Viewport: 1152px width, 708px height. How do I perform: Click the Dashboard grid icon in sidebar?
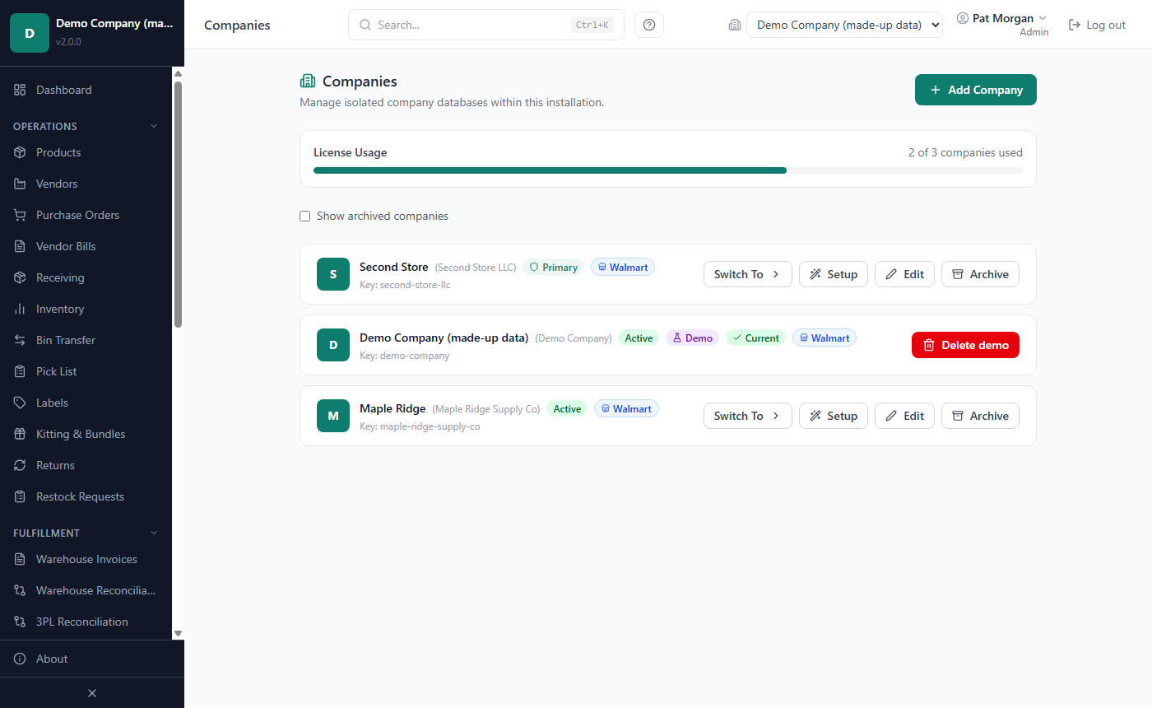click(20, 90)
